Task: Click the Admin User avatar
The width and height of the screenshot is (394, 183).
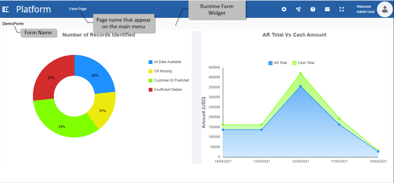Action: point(385,9)
